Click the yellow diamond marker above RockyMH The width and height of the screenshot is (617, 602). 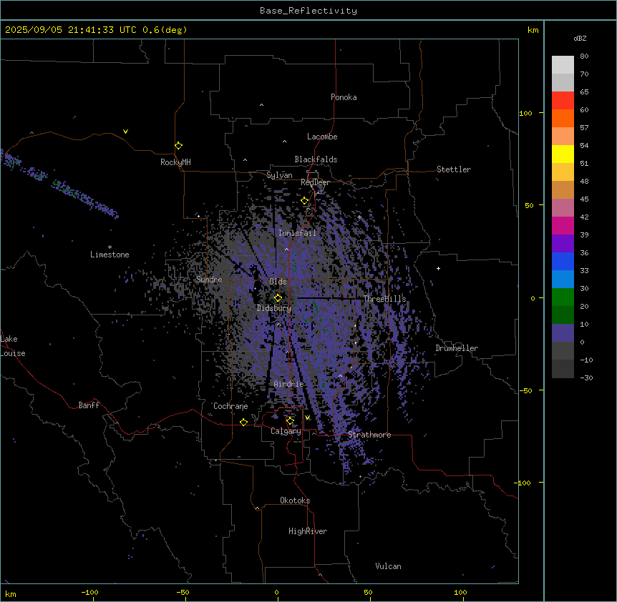[178, 146]
